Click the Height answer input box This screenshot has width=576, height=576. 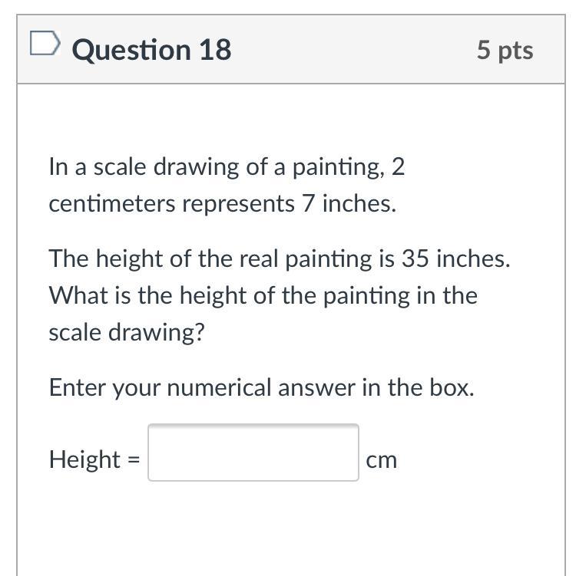pos(253,453)
